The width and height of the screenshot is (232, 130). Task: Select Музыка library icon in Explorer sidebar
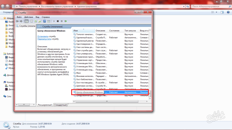(x=6, y=68)
